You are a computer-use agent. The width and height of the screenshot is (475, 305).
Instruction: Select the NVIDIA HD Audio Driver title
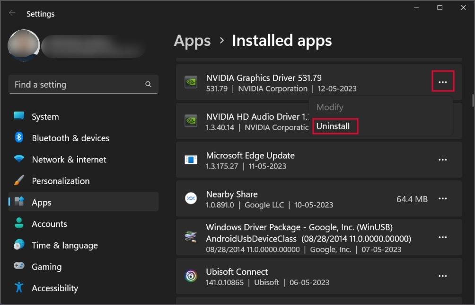(257, 117)
